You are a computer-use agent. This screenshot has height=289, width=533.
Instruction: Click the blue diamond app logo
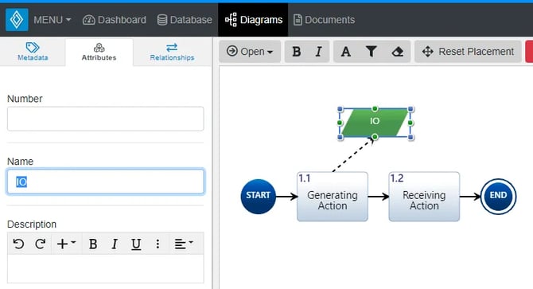17,20
